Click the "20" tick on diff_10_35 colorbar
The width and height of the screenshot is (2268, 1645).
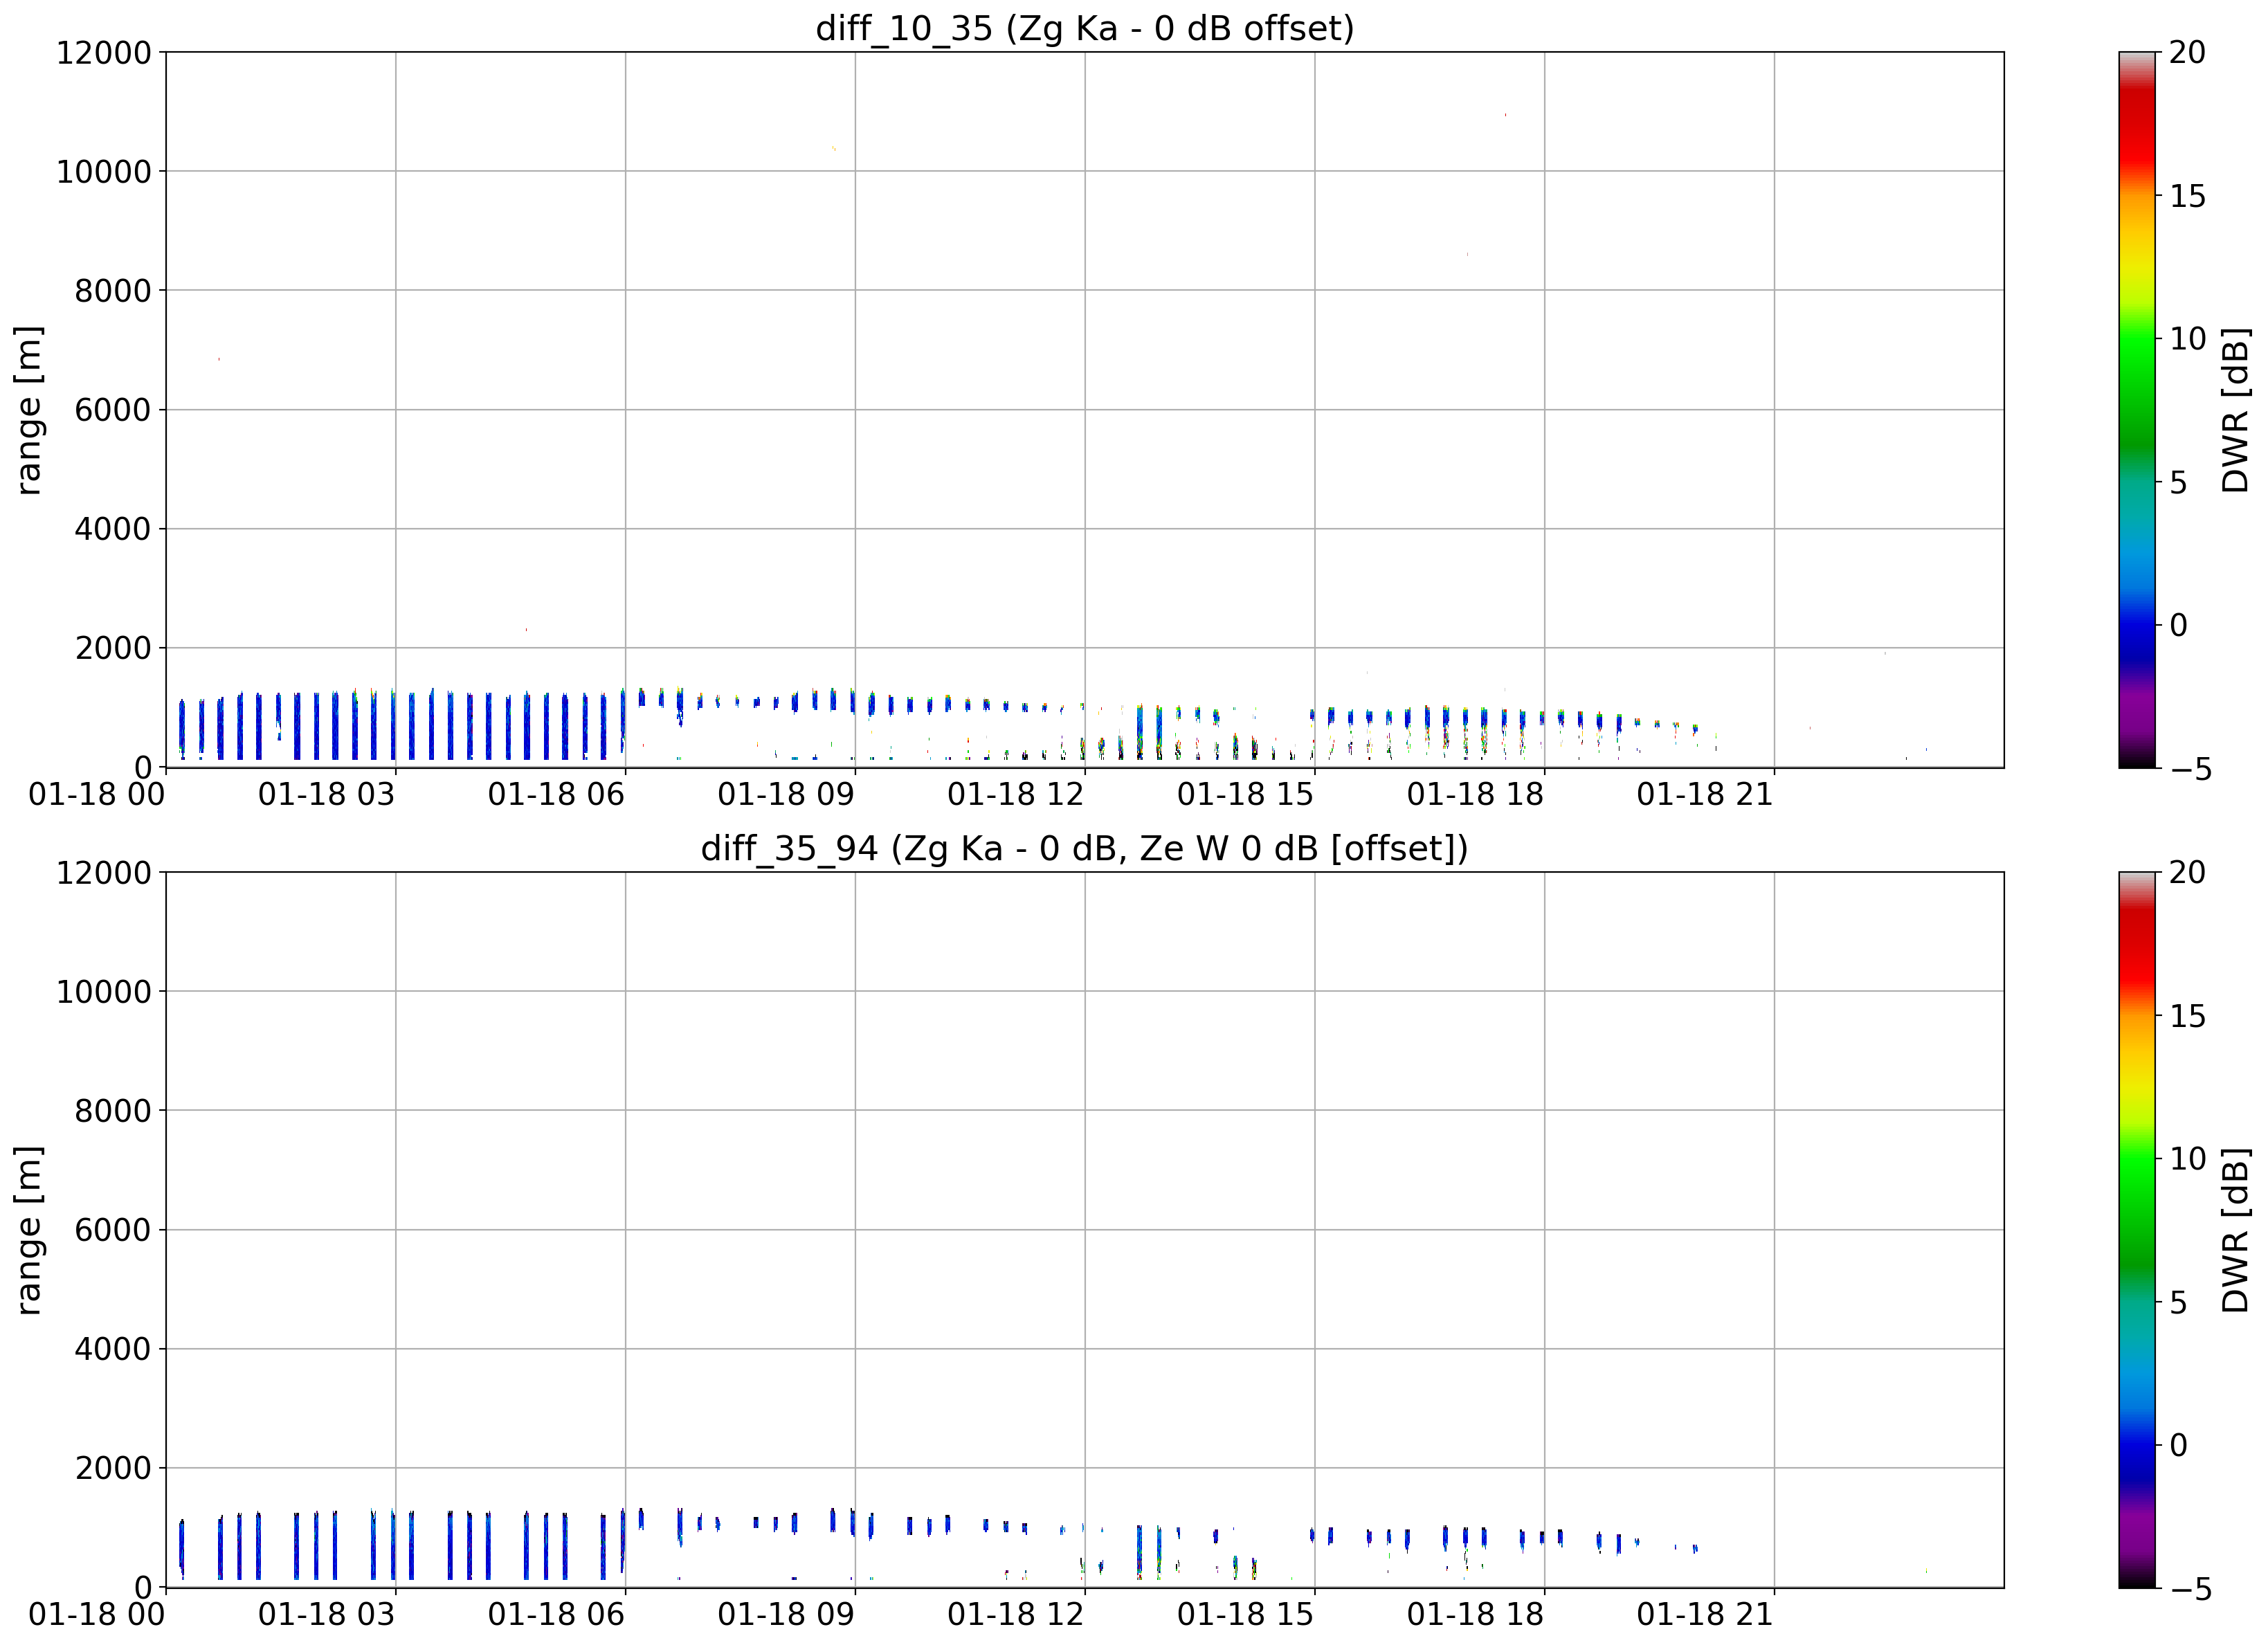tap(2187, 52)
